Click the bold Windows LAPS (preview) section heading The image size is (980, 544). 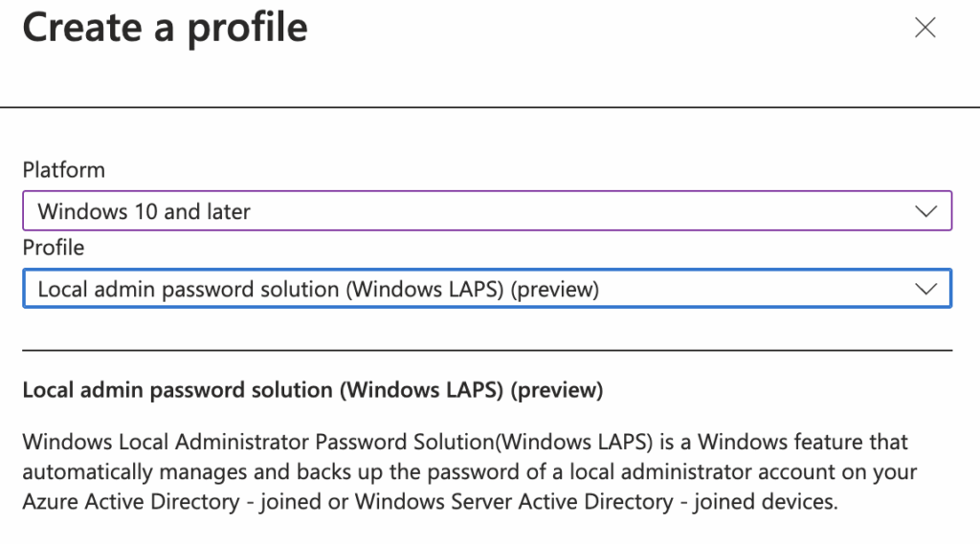click(x=312, y=390)
